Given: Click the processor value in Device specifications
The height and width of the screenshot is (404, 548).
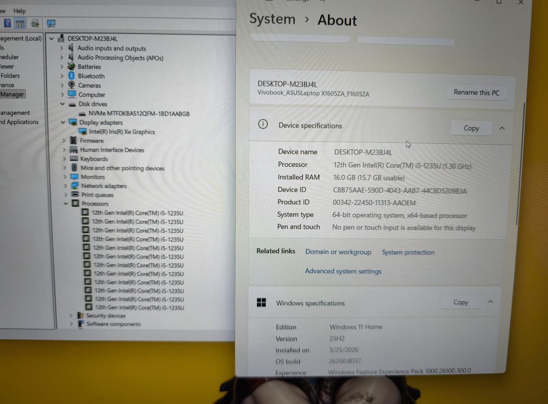Looking at the screenshot, I should (402, 166).
